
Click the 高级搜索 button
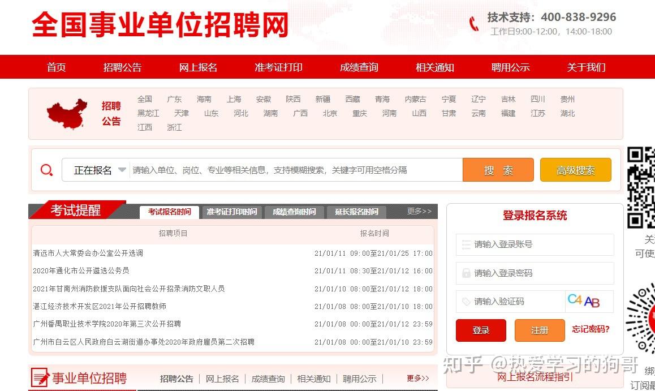[576, 170]
